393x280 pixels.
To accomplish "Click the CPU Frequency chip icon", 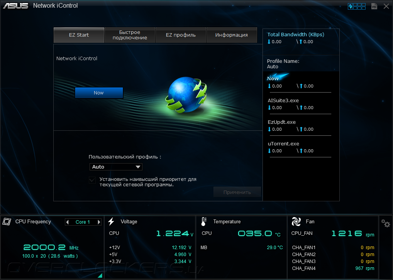I will coord(7,221).
